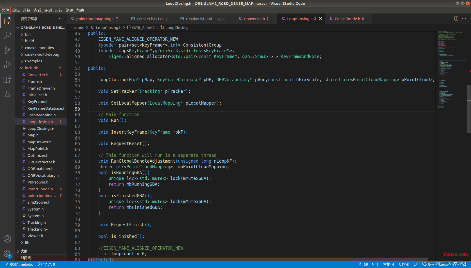Open the editor more actions ellipsis
471x268 pixels.
[464, 19]
